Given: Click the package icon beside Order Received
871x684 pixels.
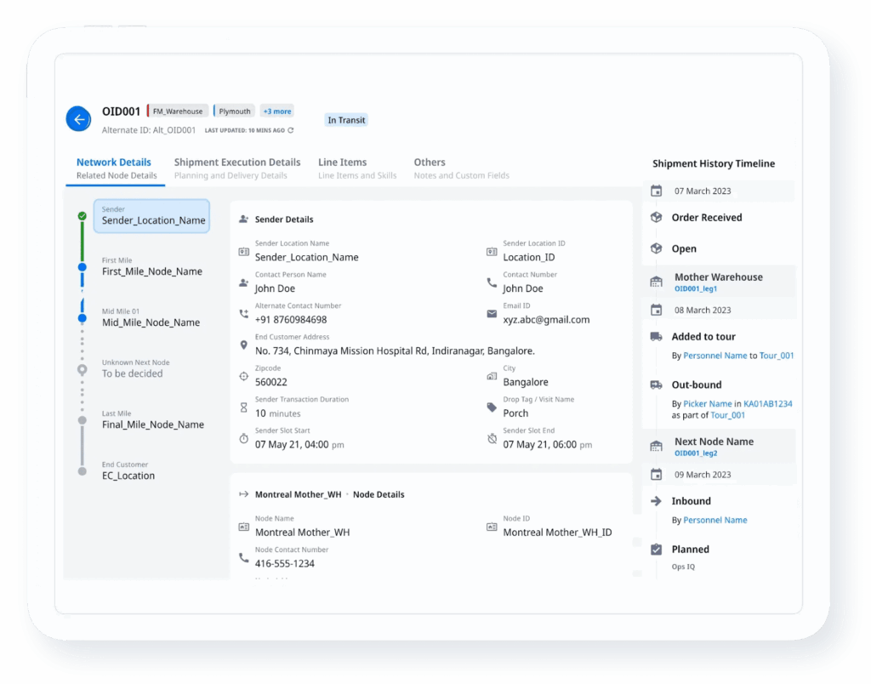Looking at the screenshot, I should (x=656, y=217).
